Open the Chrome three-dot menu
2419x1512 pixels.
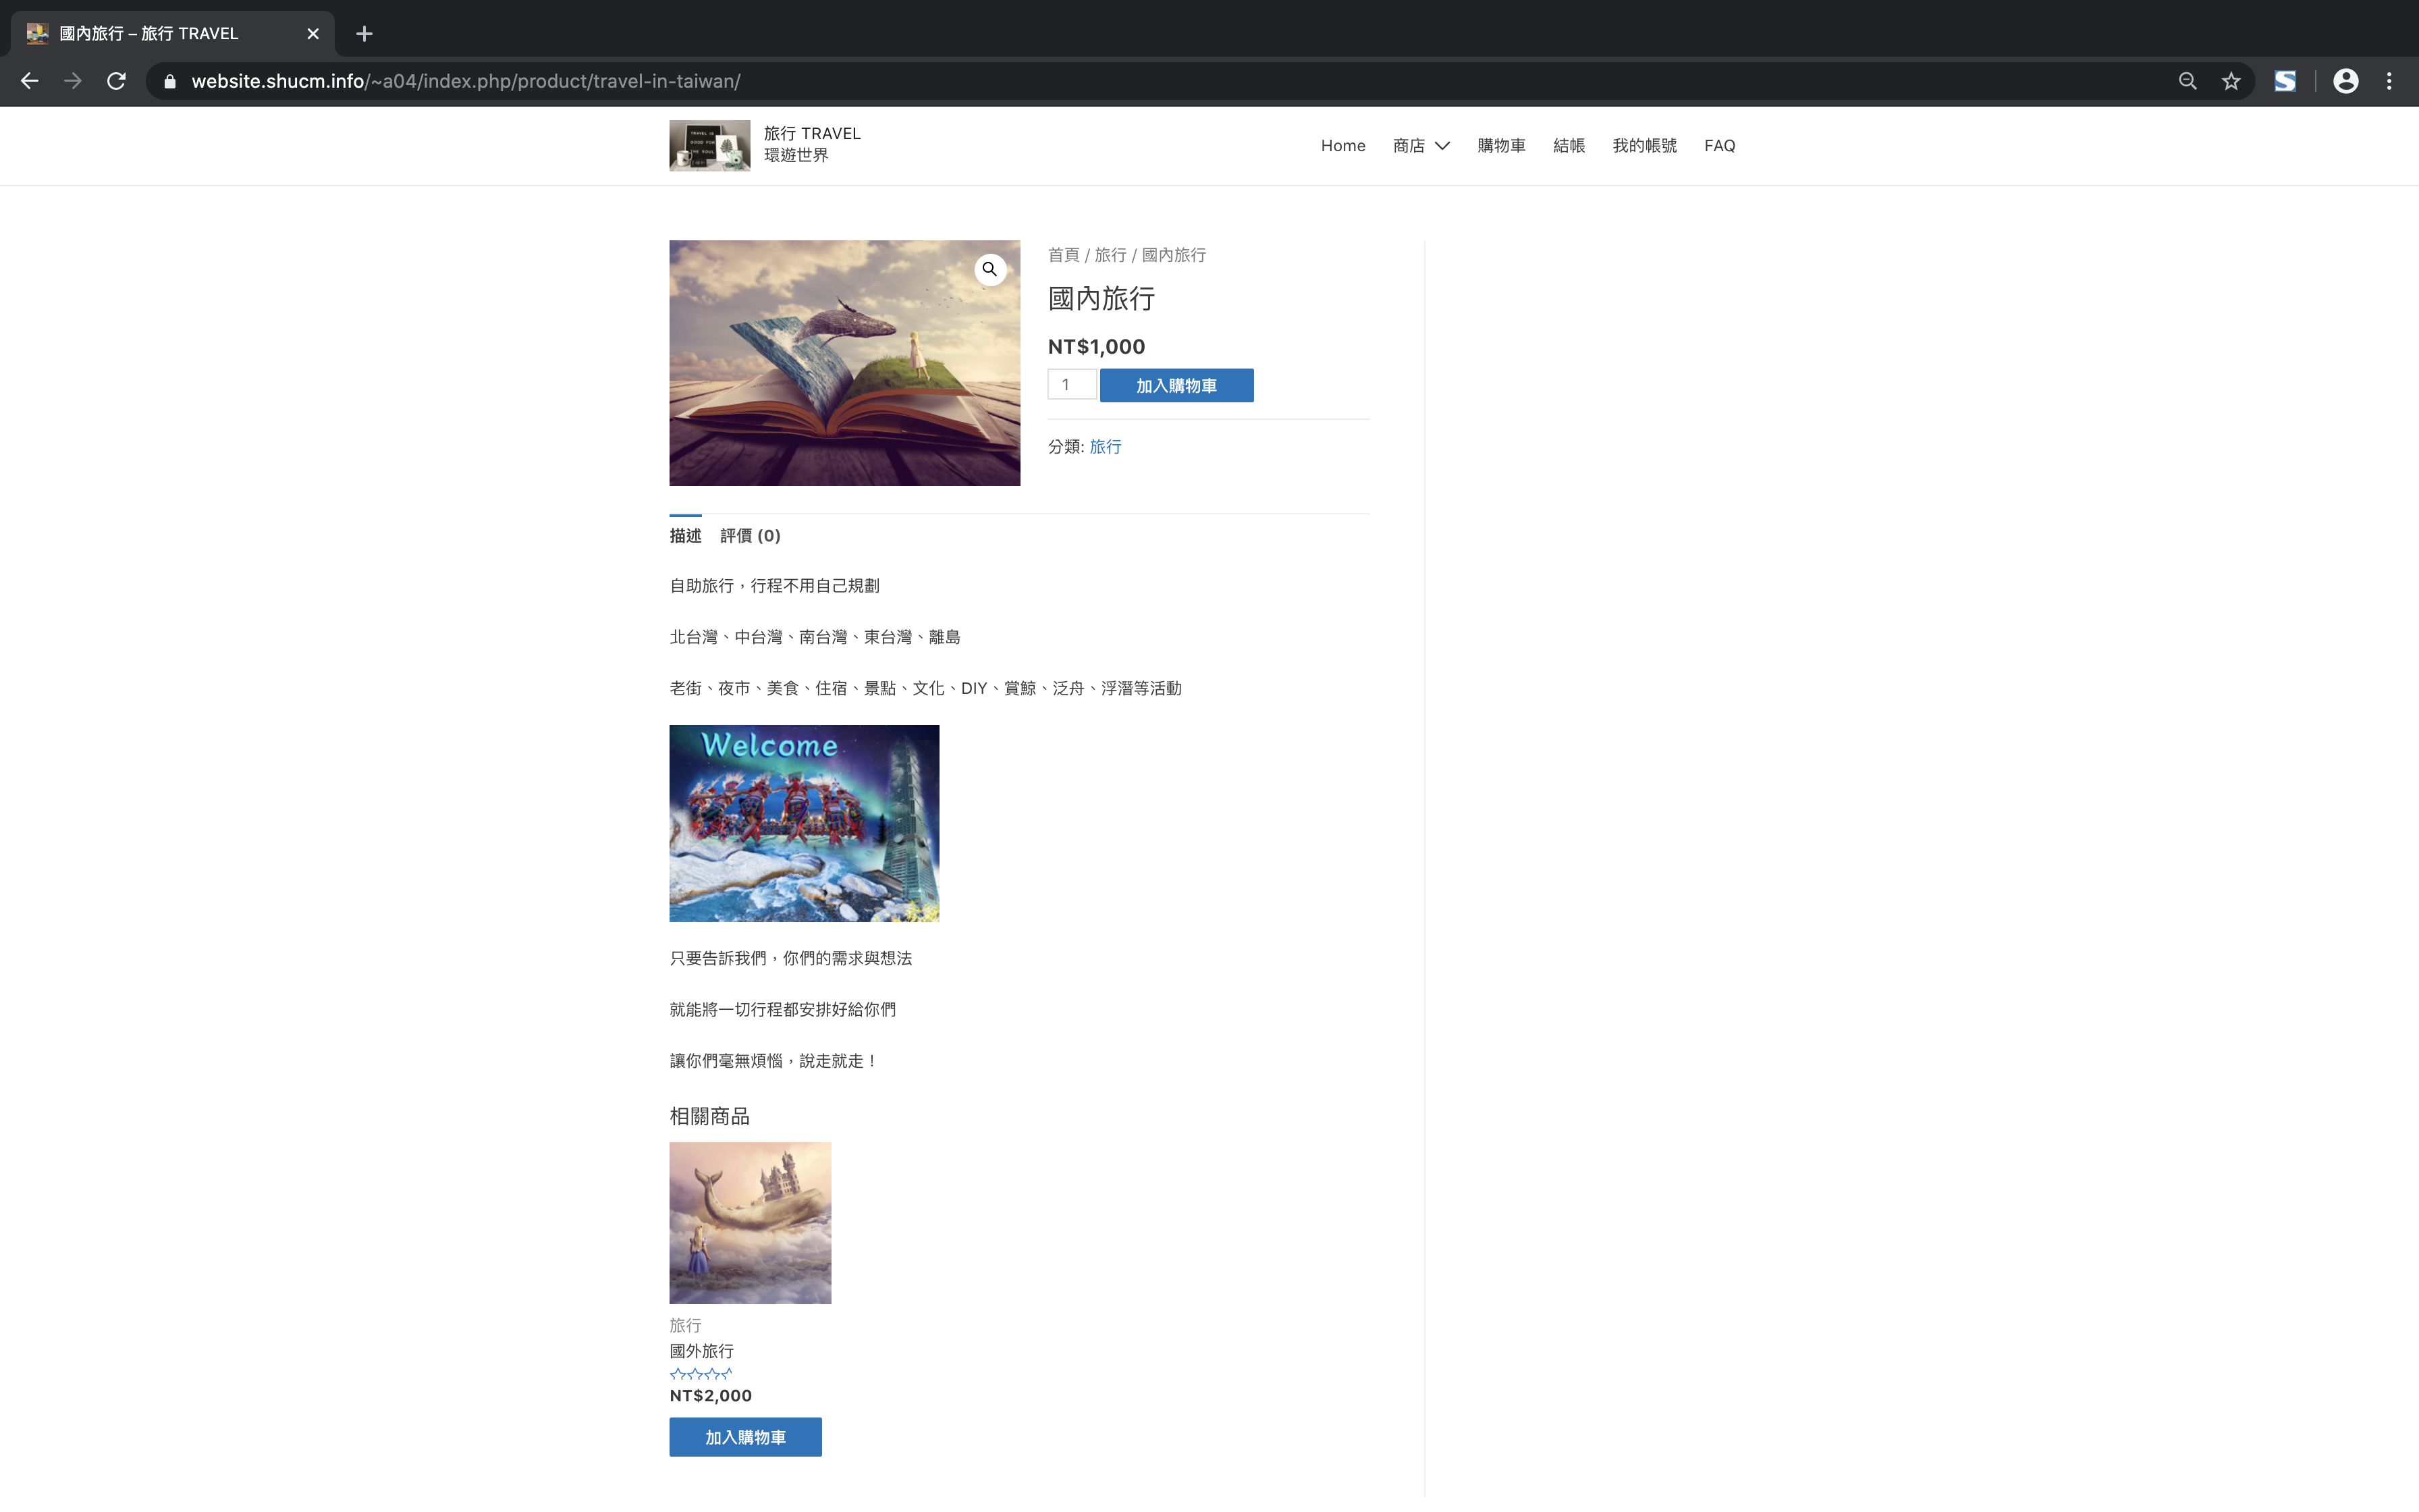click(x=2389, y=81)
